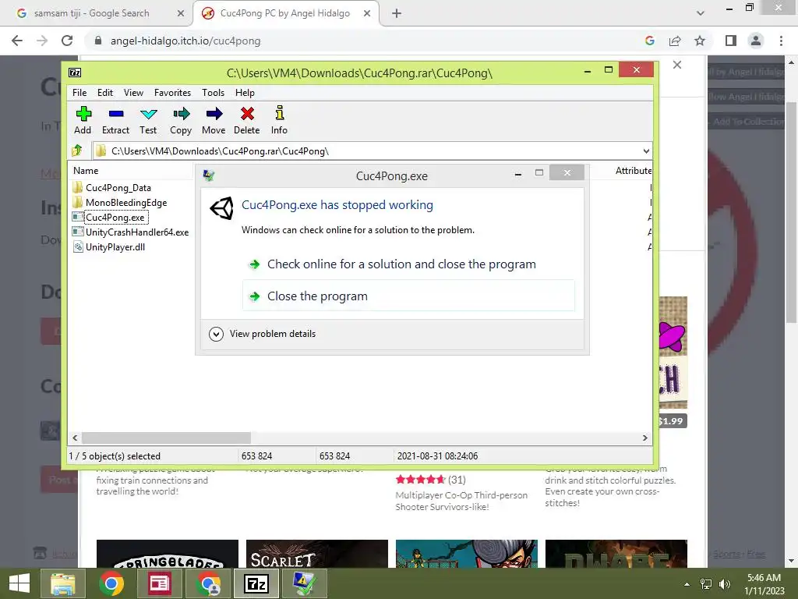Open the red news app taskbar icon

pos(159,583)
